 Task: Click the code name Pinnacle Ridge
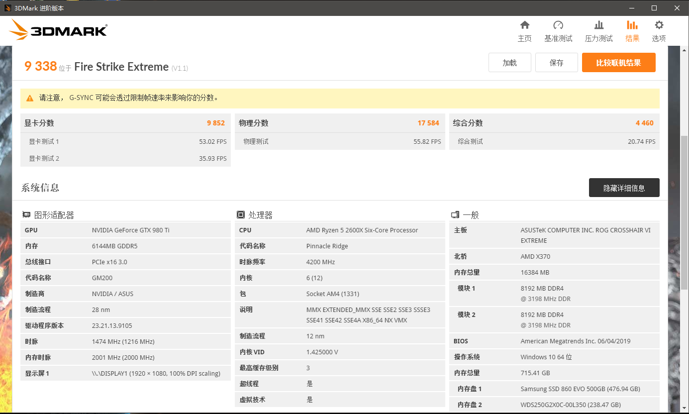click(327, 246)
